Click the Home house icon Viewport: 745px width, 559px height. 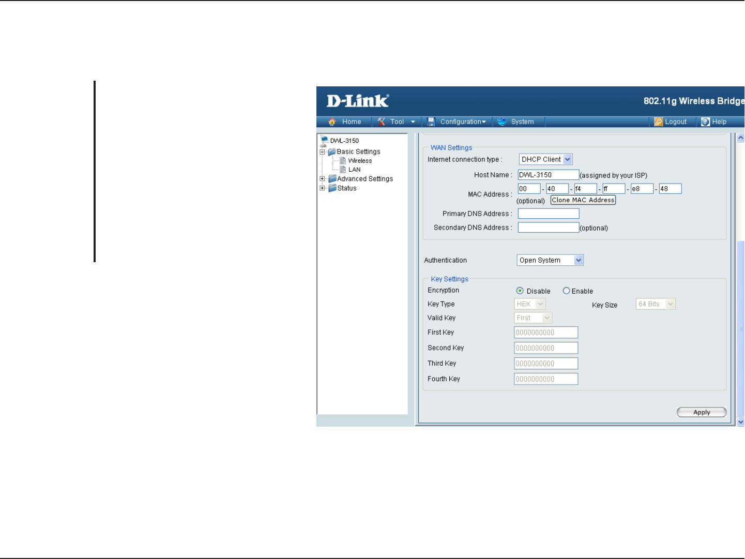(332, 122)
